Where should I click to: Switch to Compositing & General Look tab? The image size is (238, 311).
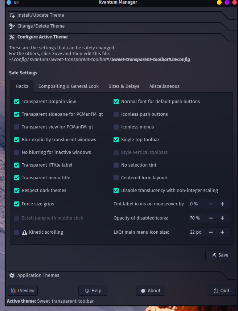[69, 86]
